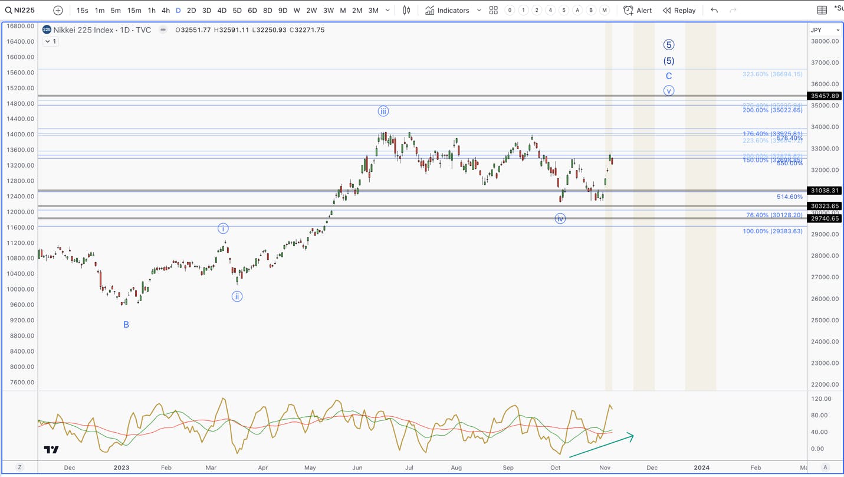Start bar Replay mode
The image size is (844, 477).
pyautogui.click(x=679, y=10)
